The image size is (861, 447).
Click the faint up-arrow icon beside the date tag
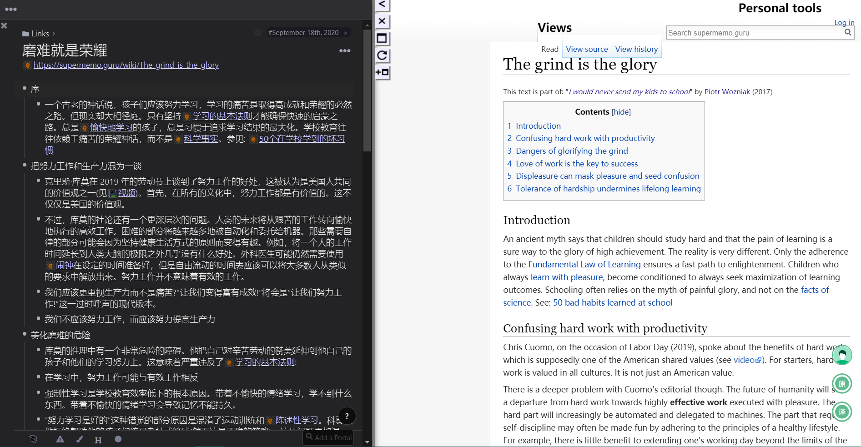pos(258,32)
